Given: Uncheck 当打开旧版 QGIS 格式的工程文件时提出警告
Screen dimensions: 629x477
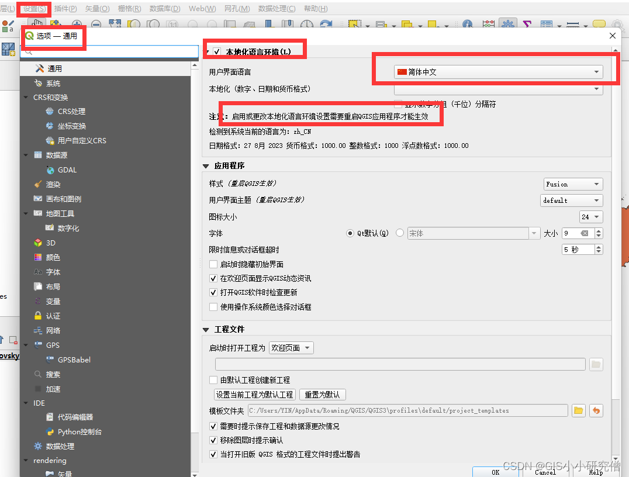Looking at the screenshot, I should [213, 455].
